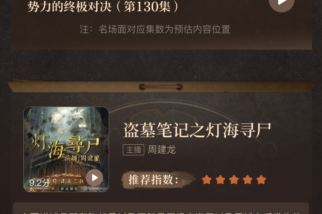Play the episode 130 final showdown clip
This screenshot has width=322, height=214.
click(x=282, y=3)
